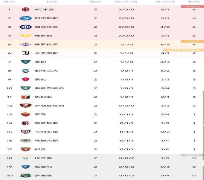Click the red qualification zone tag
The height and width of the screenshot is (180, 204).
coord(193,7)
